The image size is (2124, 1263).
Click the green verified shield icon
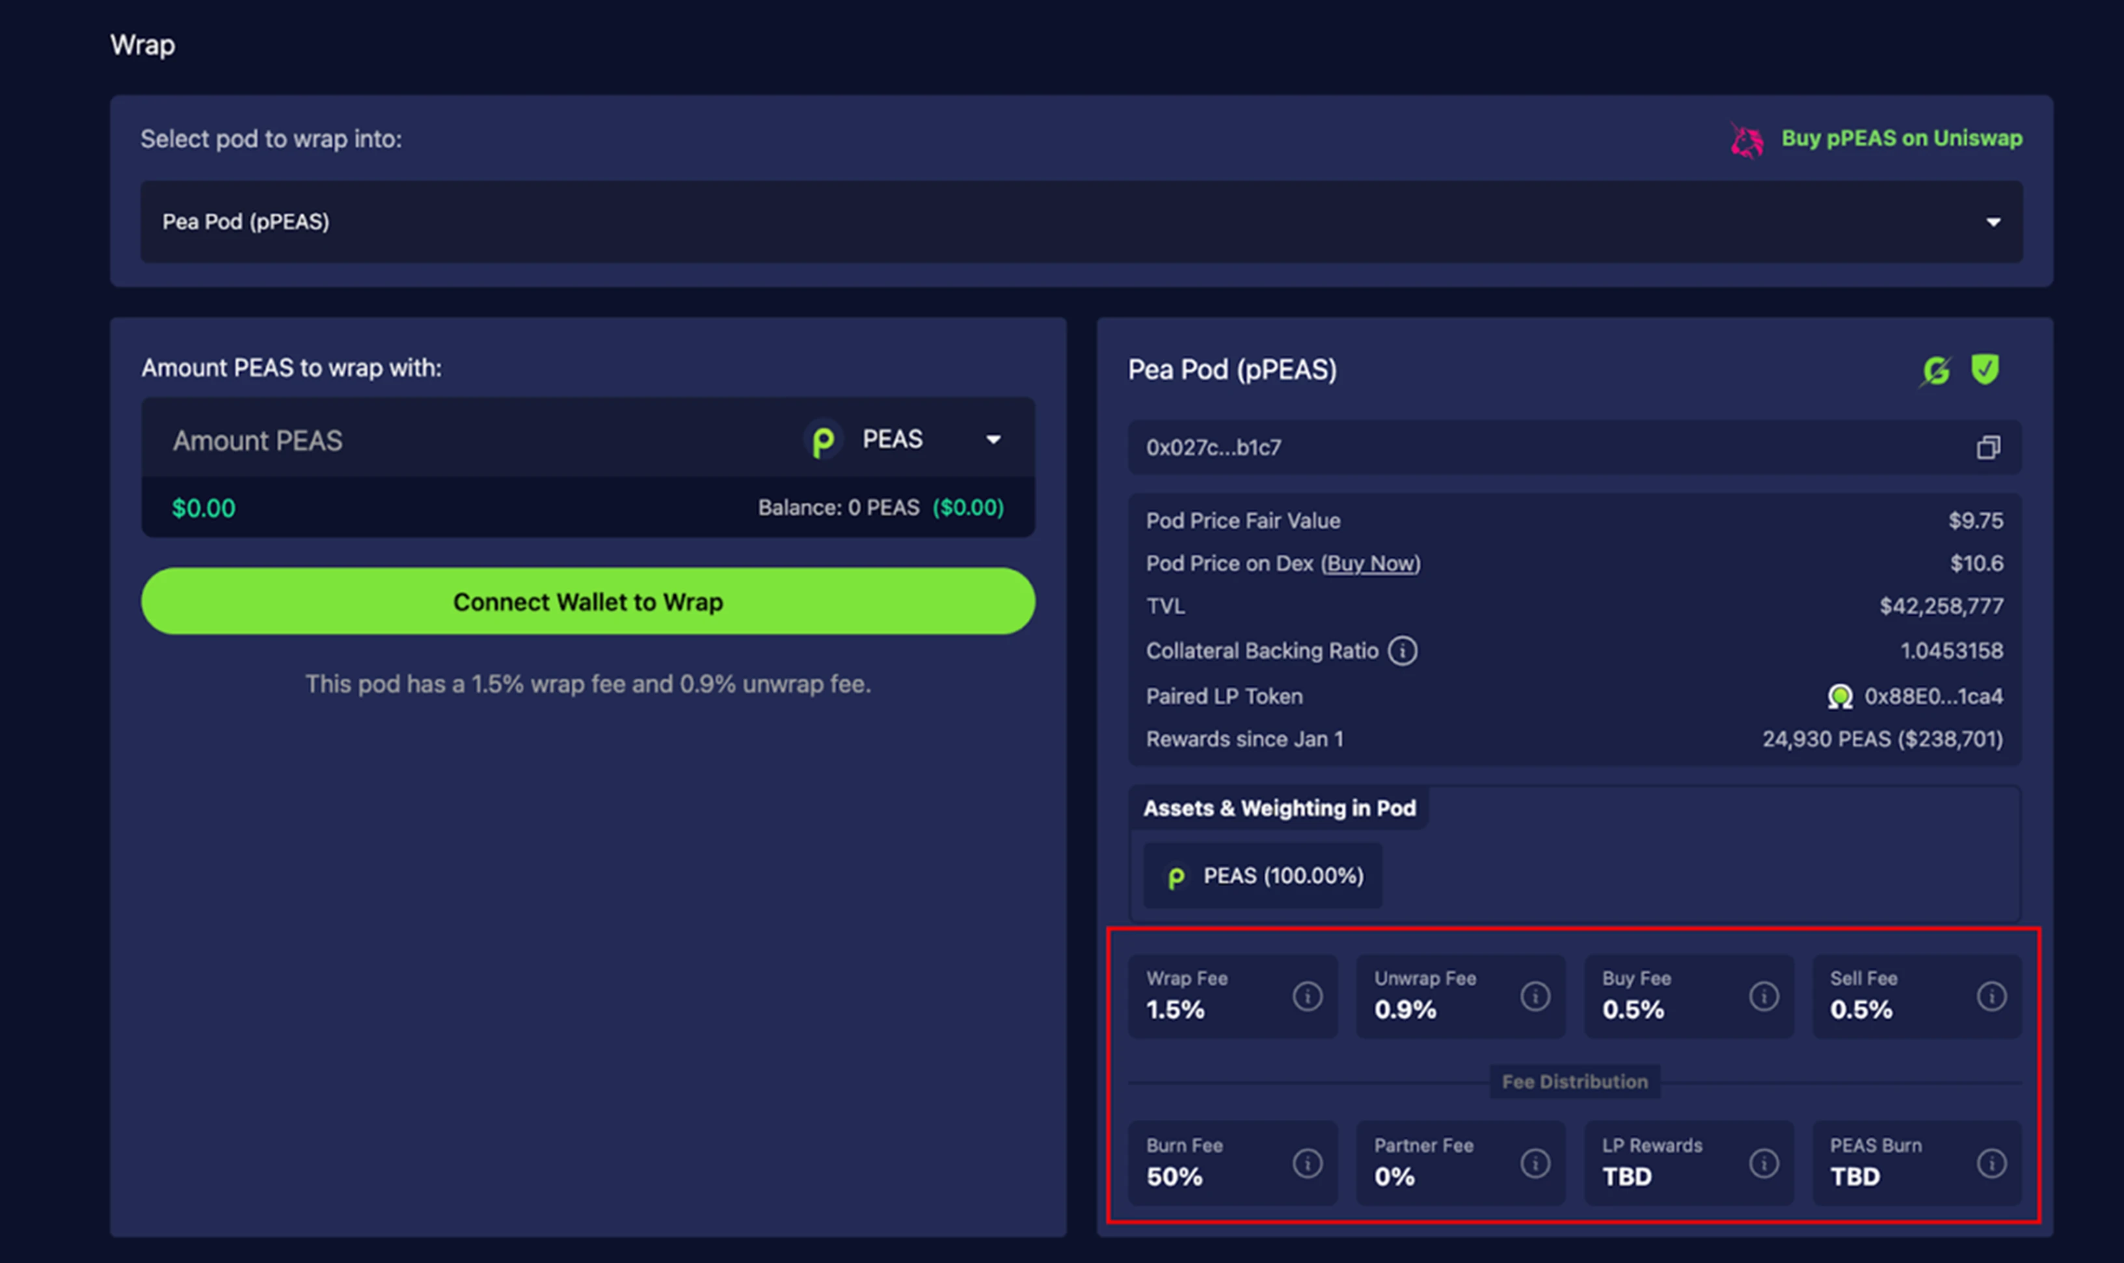1985,369
